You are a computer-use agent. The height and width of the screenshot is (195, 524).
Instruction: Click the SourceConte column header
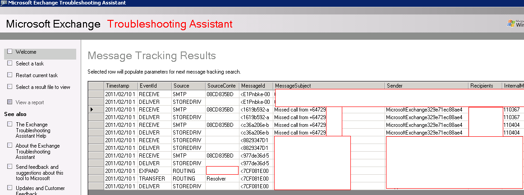pos(222,86)
